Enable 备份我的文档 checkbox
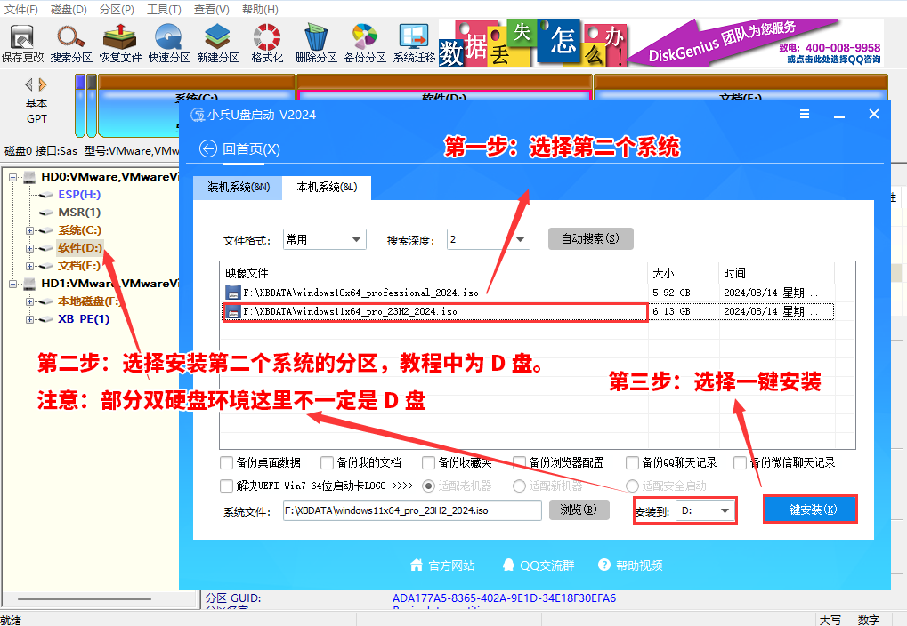The width and height of the screenshot is (907, 626). coord(327,463)
